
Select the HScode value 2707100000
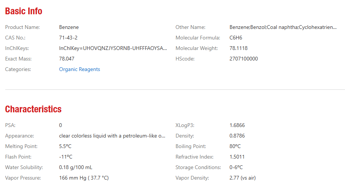pos(244,59)
